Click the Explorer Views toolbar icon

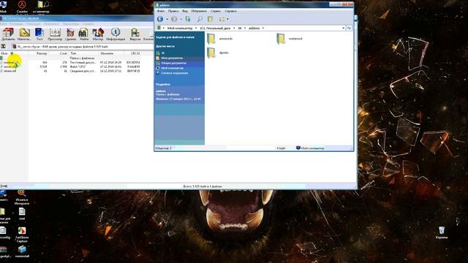(222, 19)
